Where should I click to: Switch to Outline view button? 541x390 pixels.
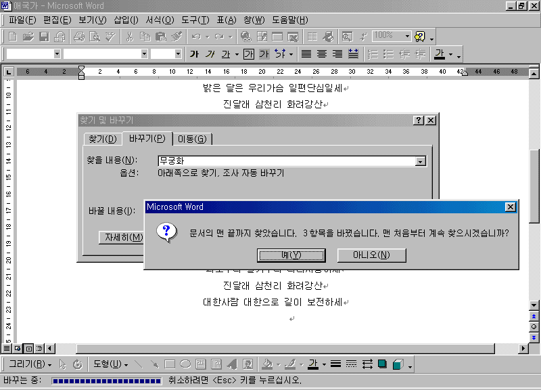(x=40, y=349)
